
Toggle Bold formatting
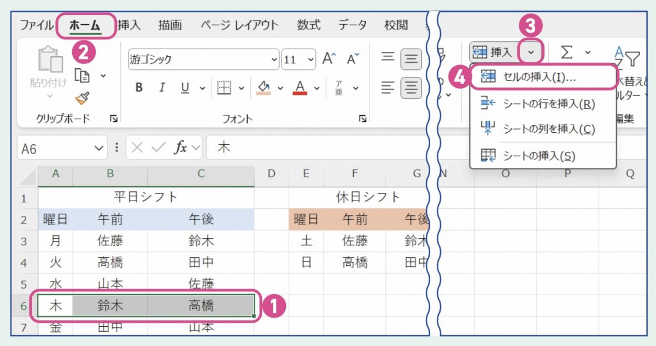click(x=139, y=88)
